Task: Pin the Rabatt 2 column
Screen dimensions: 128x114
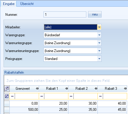Action: [x=96, y=89]
